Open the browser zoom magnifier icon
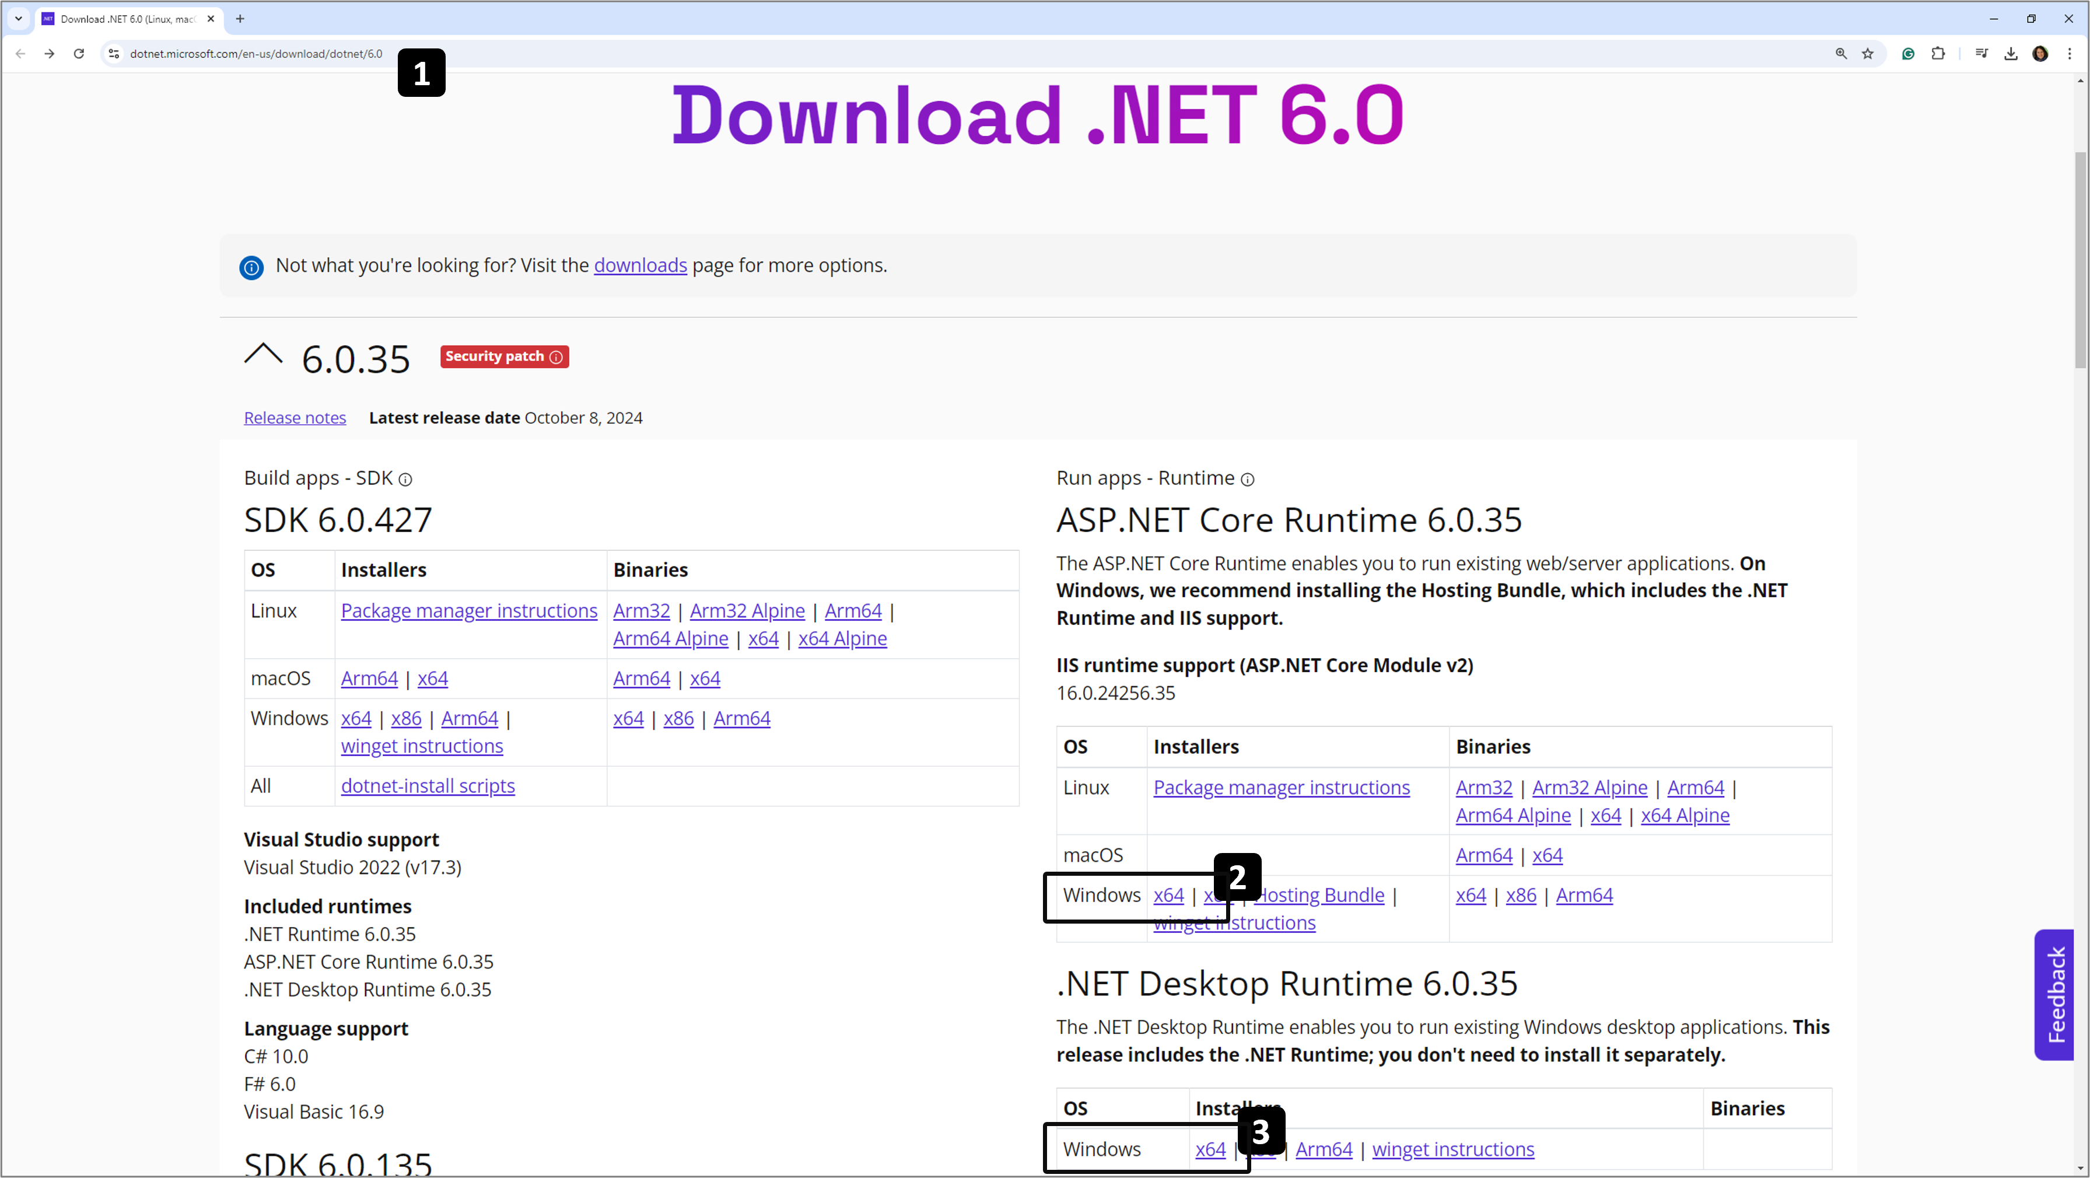The height and width of the screenshot is (1178, 2090). (1841, 54)
